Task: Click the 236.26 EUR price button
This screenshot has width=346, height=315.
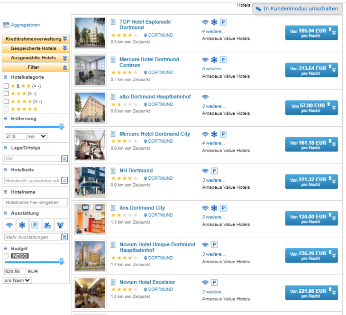Action: pyautogui.click(x=311, y=255)
